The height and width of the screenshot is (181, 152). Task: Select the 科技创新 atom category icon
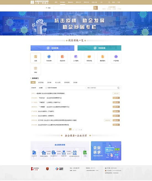[49, 57]
